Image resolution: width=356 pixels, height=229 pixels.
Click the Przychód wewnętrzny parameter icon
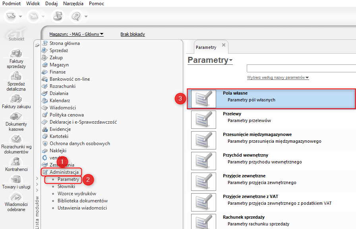click(x=203, y=161)
